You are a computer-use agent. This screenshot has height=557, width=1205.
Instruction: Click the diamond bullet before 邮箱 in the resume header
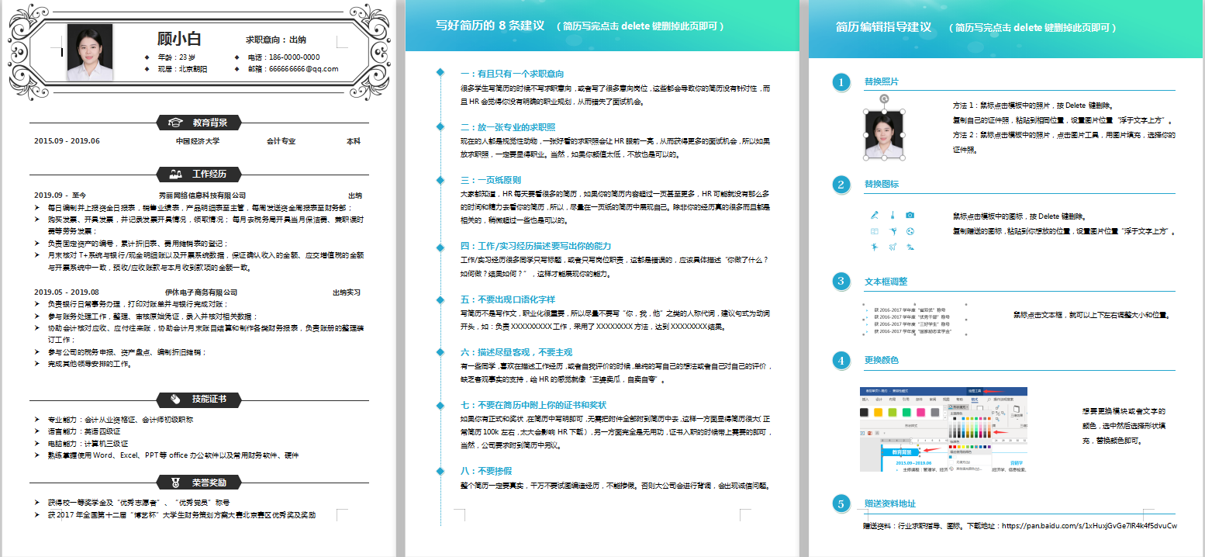tap(237, 69)
